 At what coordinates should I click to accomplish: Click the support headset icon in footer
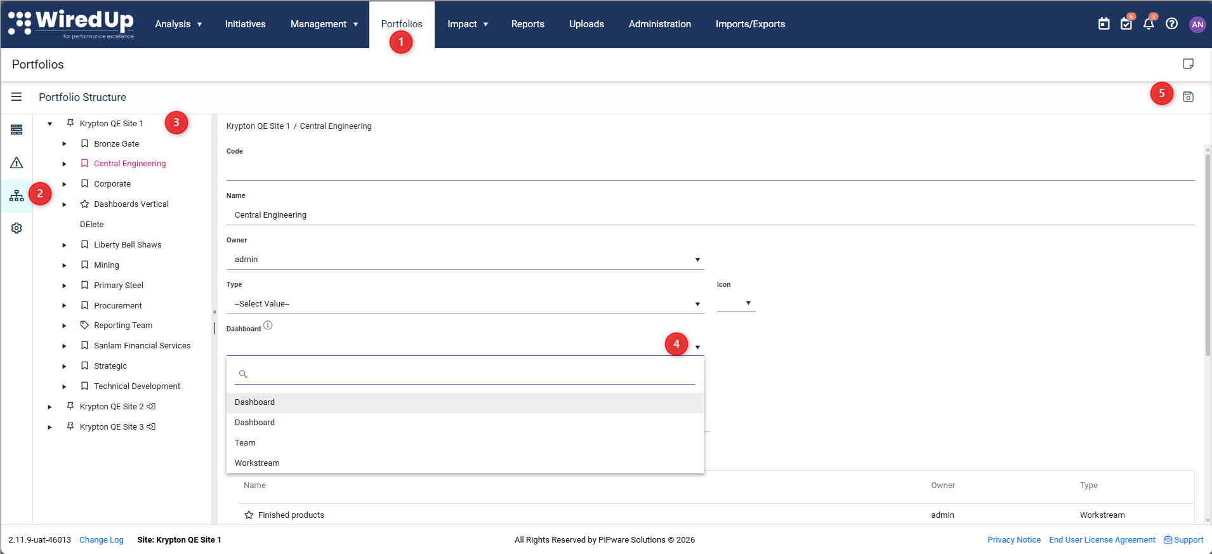(x=1168, y=540)
